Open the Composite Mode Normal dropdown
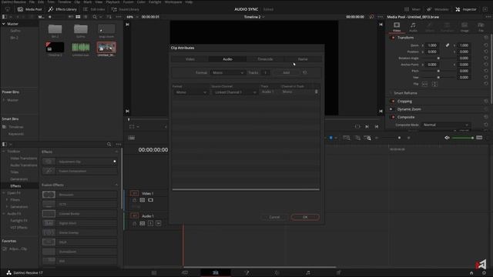Image resolution: width=493 pixels, height=277 pixels. [x=445, y=125]
